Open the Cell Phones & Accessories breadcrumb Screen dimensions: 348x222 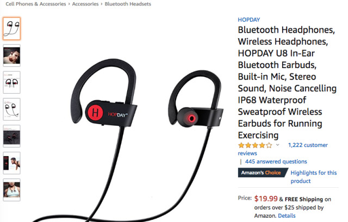pyautogui.click(x=36, y=4)
